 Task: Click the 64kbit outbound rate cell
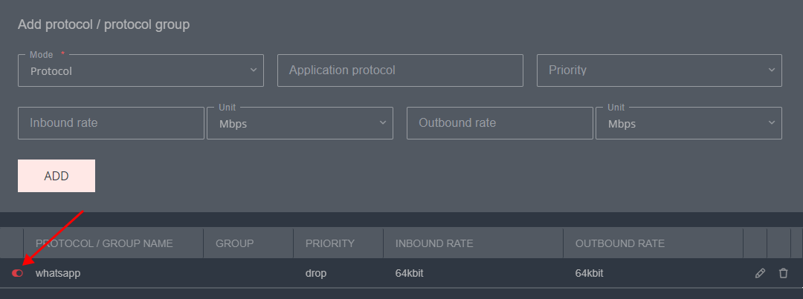click(x=590, y=273)
